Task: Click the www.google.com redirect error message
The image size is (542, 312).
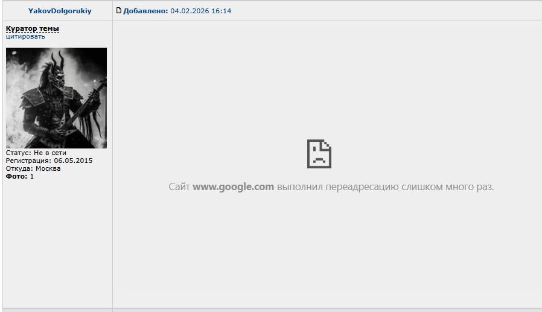Action: coord(331,186)
